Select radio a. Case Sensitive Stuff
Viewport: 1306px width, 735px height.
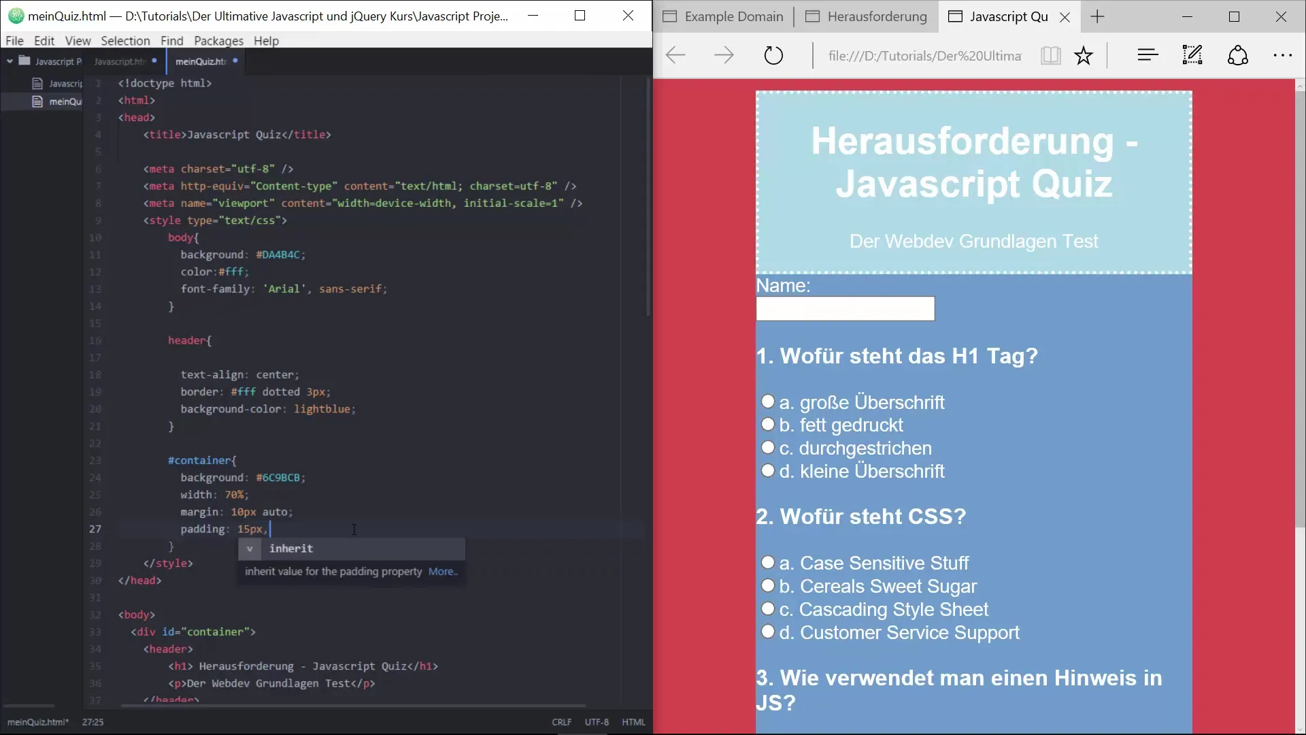pyautogui.click(x=768, y=563)
